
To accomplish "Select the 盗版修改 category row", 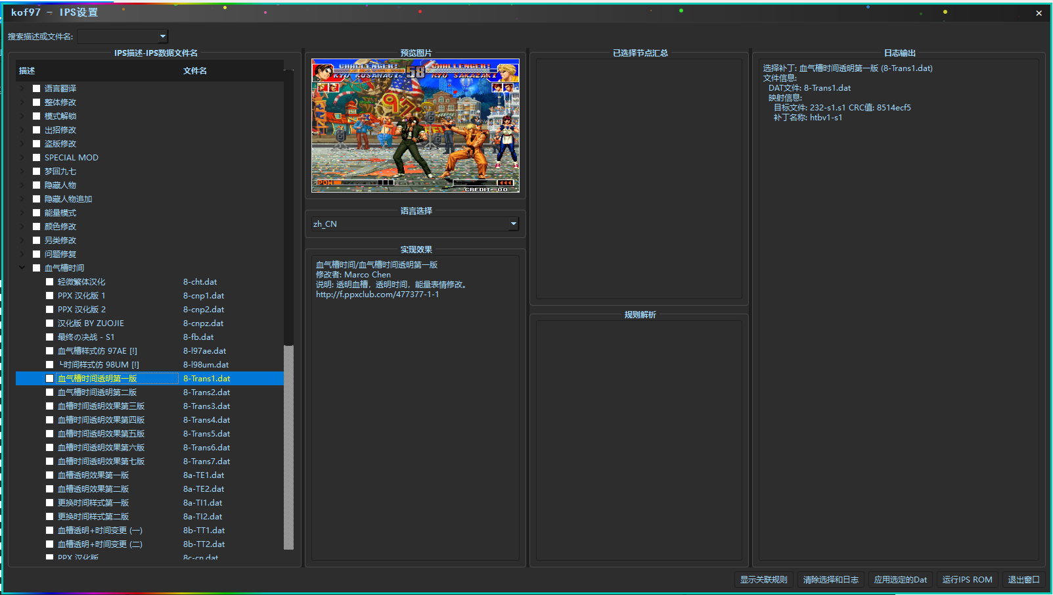I will coord(150,143).
